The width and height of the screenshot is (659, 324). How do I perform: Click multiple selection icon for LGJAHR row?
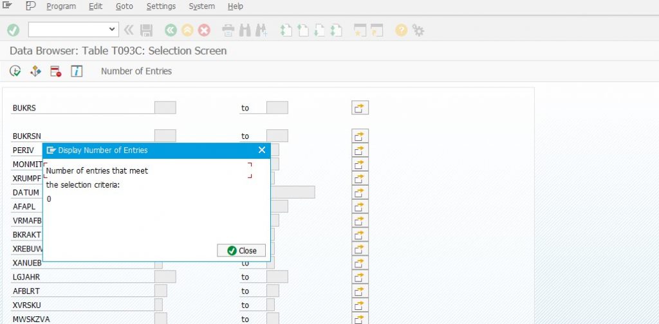(360, 277)
